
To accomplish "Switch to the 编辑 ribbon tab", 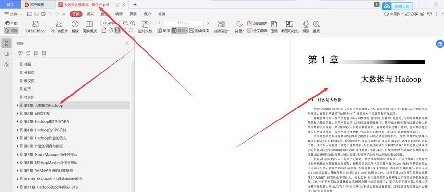I will [x=119, y=14].
